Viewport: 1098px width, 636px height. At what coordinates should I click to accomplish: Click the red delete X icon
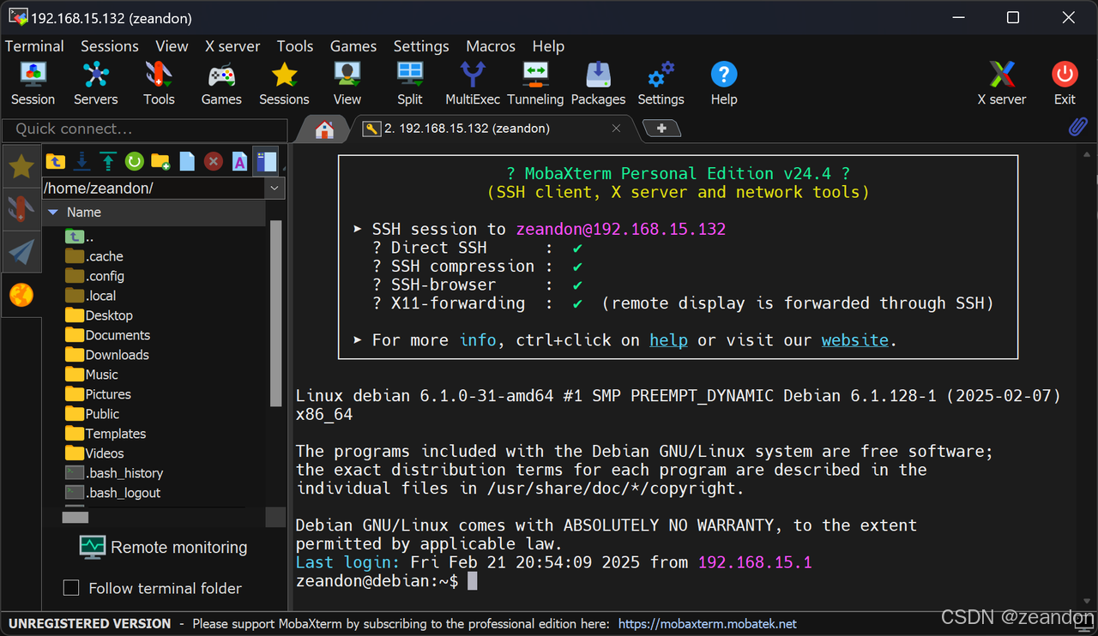pos(214,161)
